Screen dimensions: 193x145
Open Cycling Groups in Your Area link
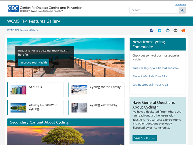(150, 85)
